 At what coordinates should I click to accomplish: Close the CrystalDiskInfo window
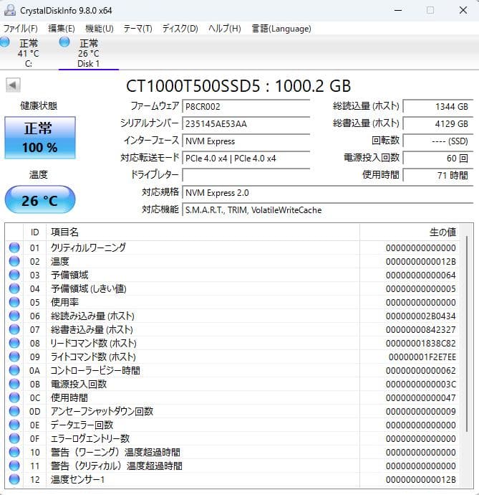(x=463, y=10)
